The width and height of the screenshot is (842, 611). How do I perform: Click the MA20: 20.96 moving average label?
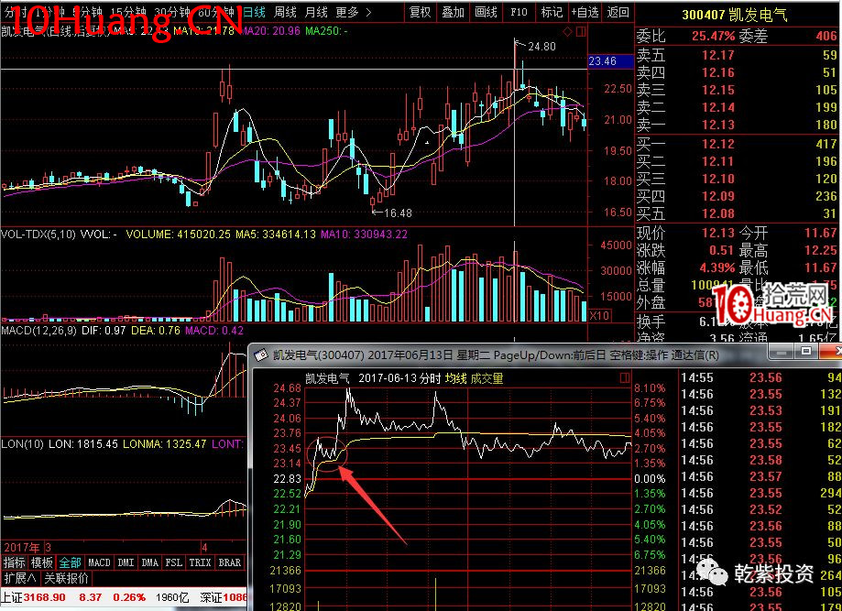[x=270, y=31]
